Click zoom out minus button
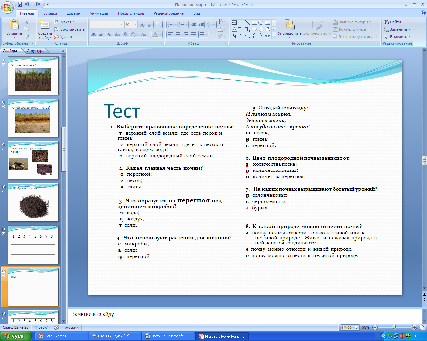427x341 pixels. pyautogui.click(x=375, y=327)
